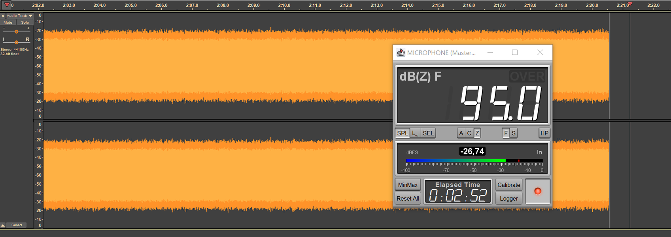The height and width of the screenshot is (237, 671).
Task: Adjust the L/R pan slider
Action: 16,42
